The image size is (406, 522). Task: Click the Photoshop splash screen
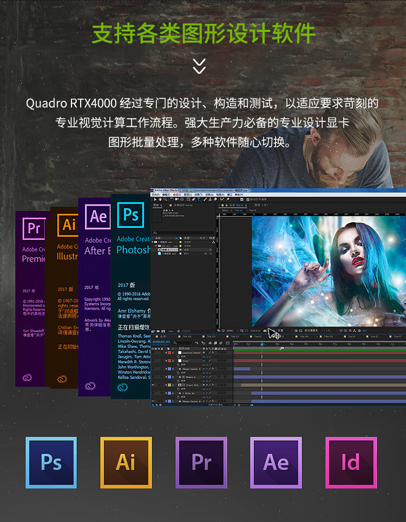[130, 297]
